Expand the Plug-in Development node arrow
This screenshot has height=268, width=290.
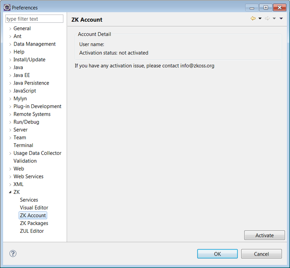pos(10,106)
